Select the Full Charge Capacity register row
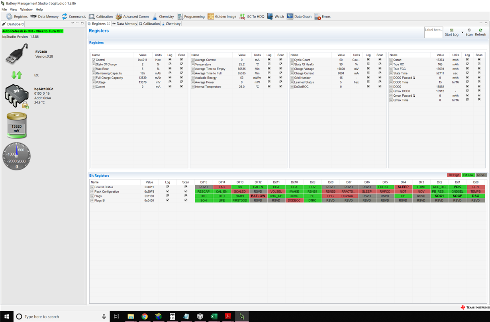490x322 pixels. tap(139, 78)
